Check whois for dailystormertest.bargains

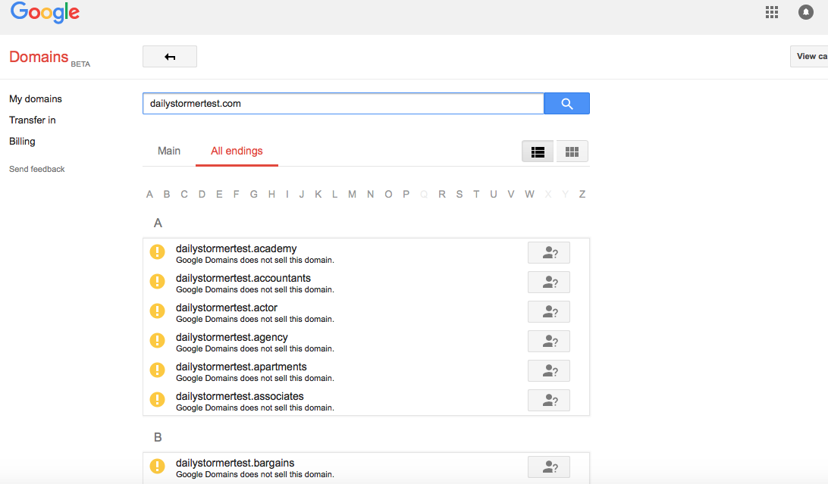(549, 467)
